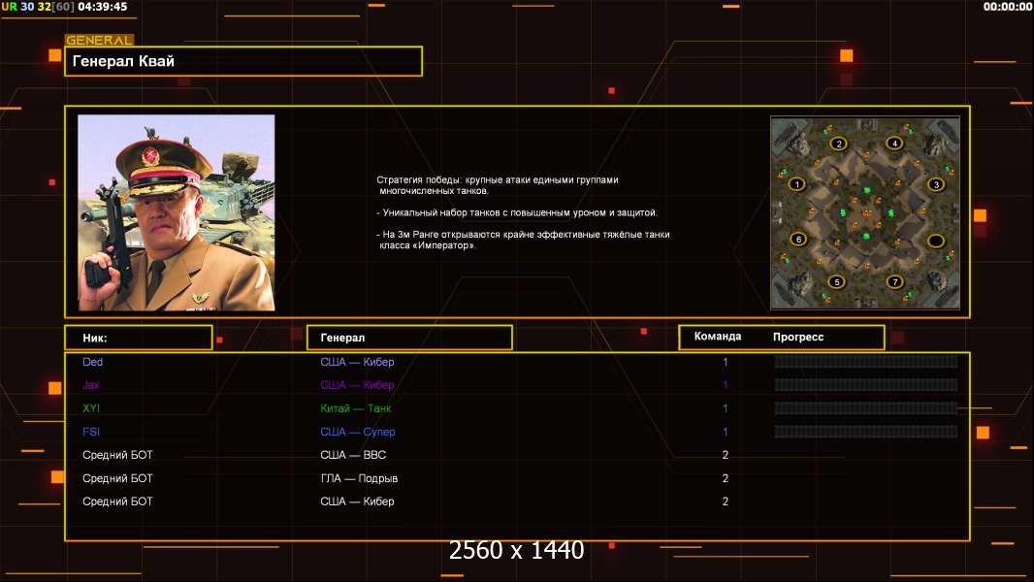
Task: Click the General Kwai portrait image
Action: [177, 212]
